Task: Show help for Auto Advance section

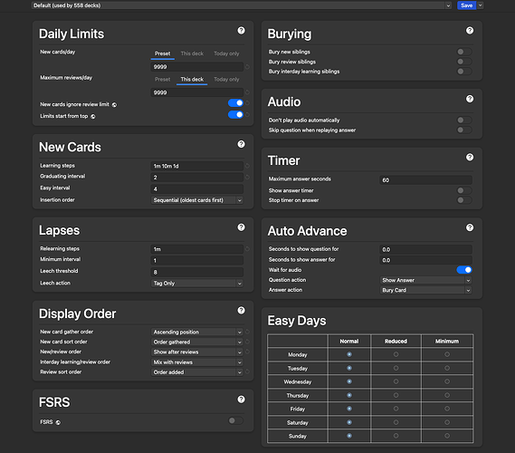Action: pyautogui.click(x=470, y=227)
